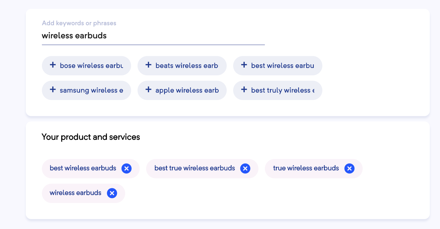Remove the best wireless earbuds keyword

(127, 168)
